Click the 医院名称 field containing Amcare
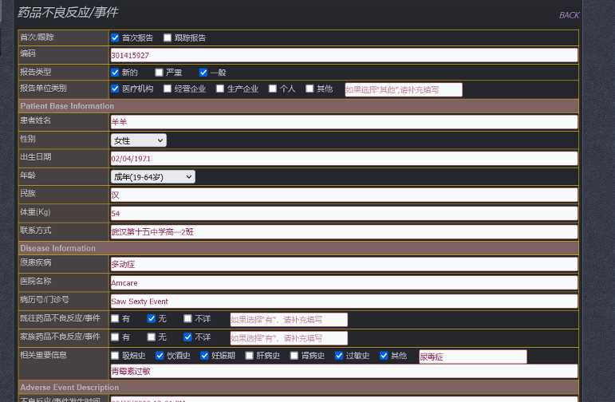Viewport: 615px width, 402px height. 343,282
